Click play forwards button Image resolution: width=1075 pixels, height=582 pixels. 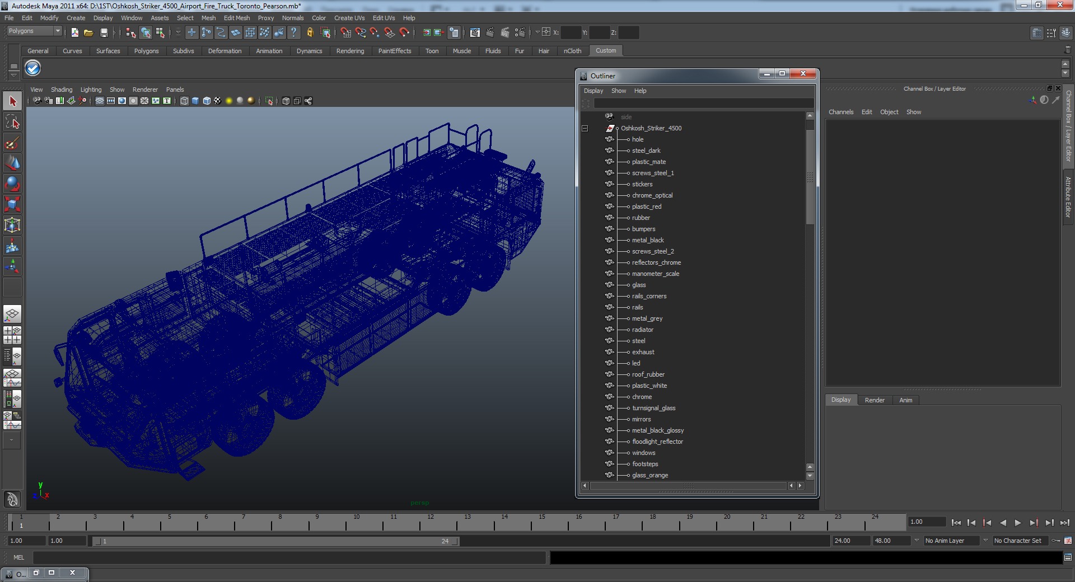click(x=1018, y=523)
